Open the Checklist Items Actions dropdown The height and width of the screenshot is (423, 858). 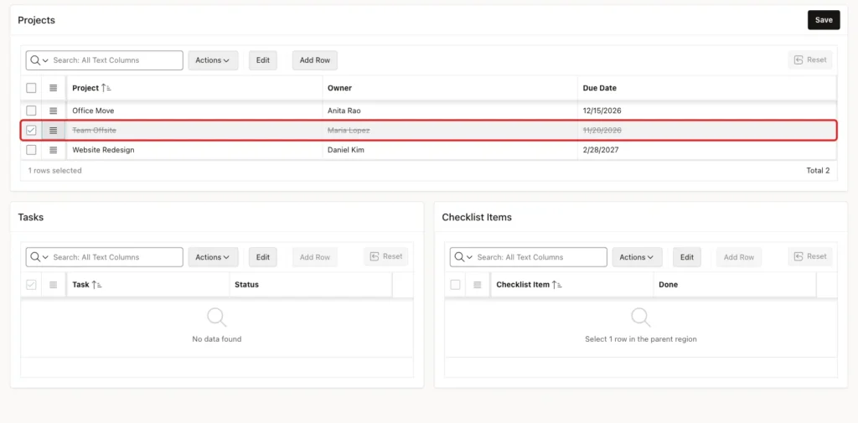tap(637, 257)
